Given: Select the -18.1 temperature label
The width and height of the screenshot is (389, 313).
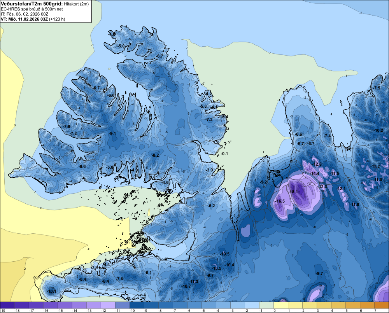Looking at the screenshot, I should tap(294, 192).
